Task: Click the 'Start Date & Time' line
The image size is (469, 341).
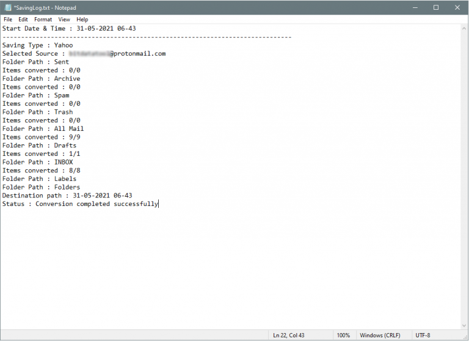Action: click(69, 29)
